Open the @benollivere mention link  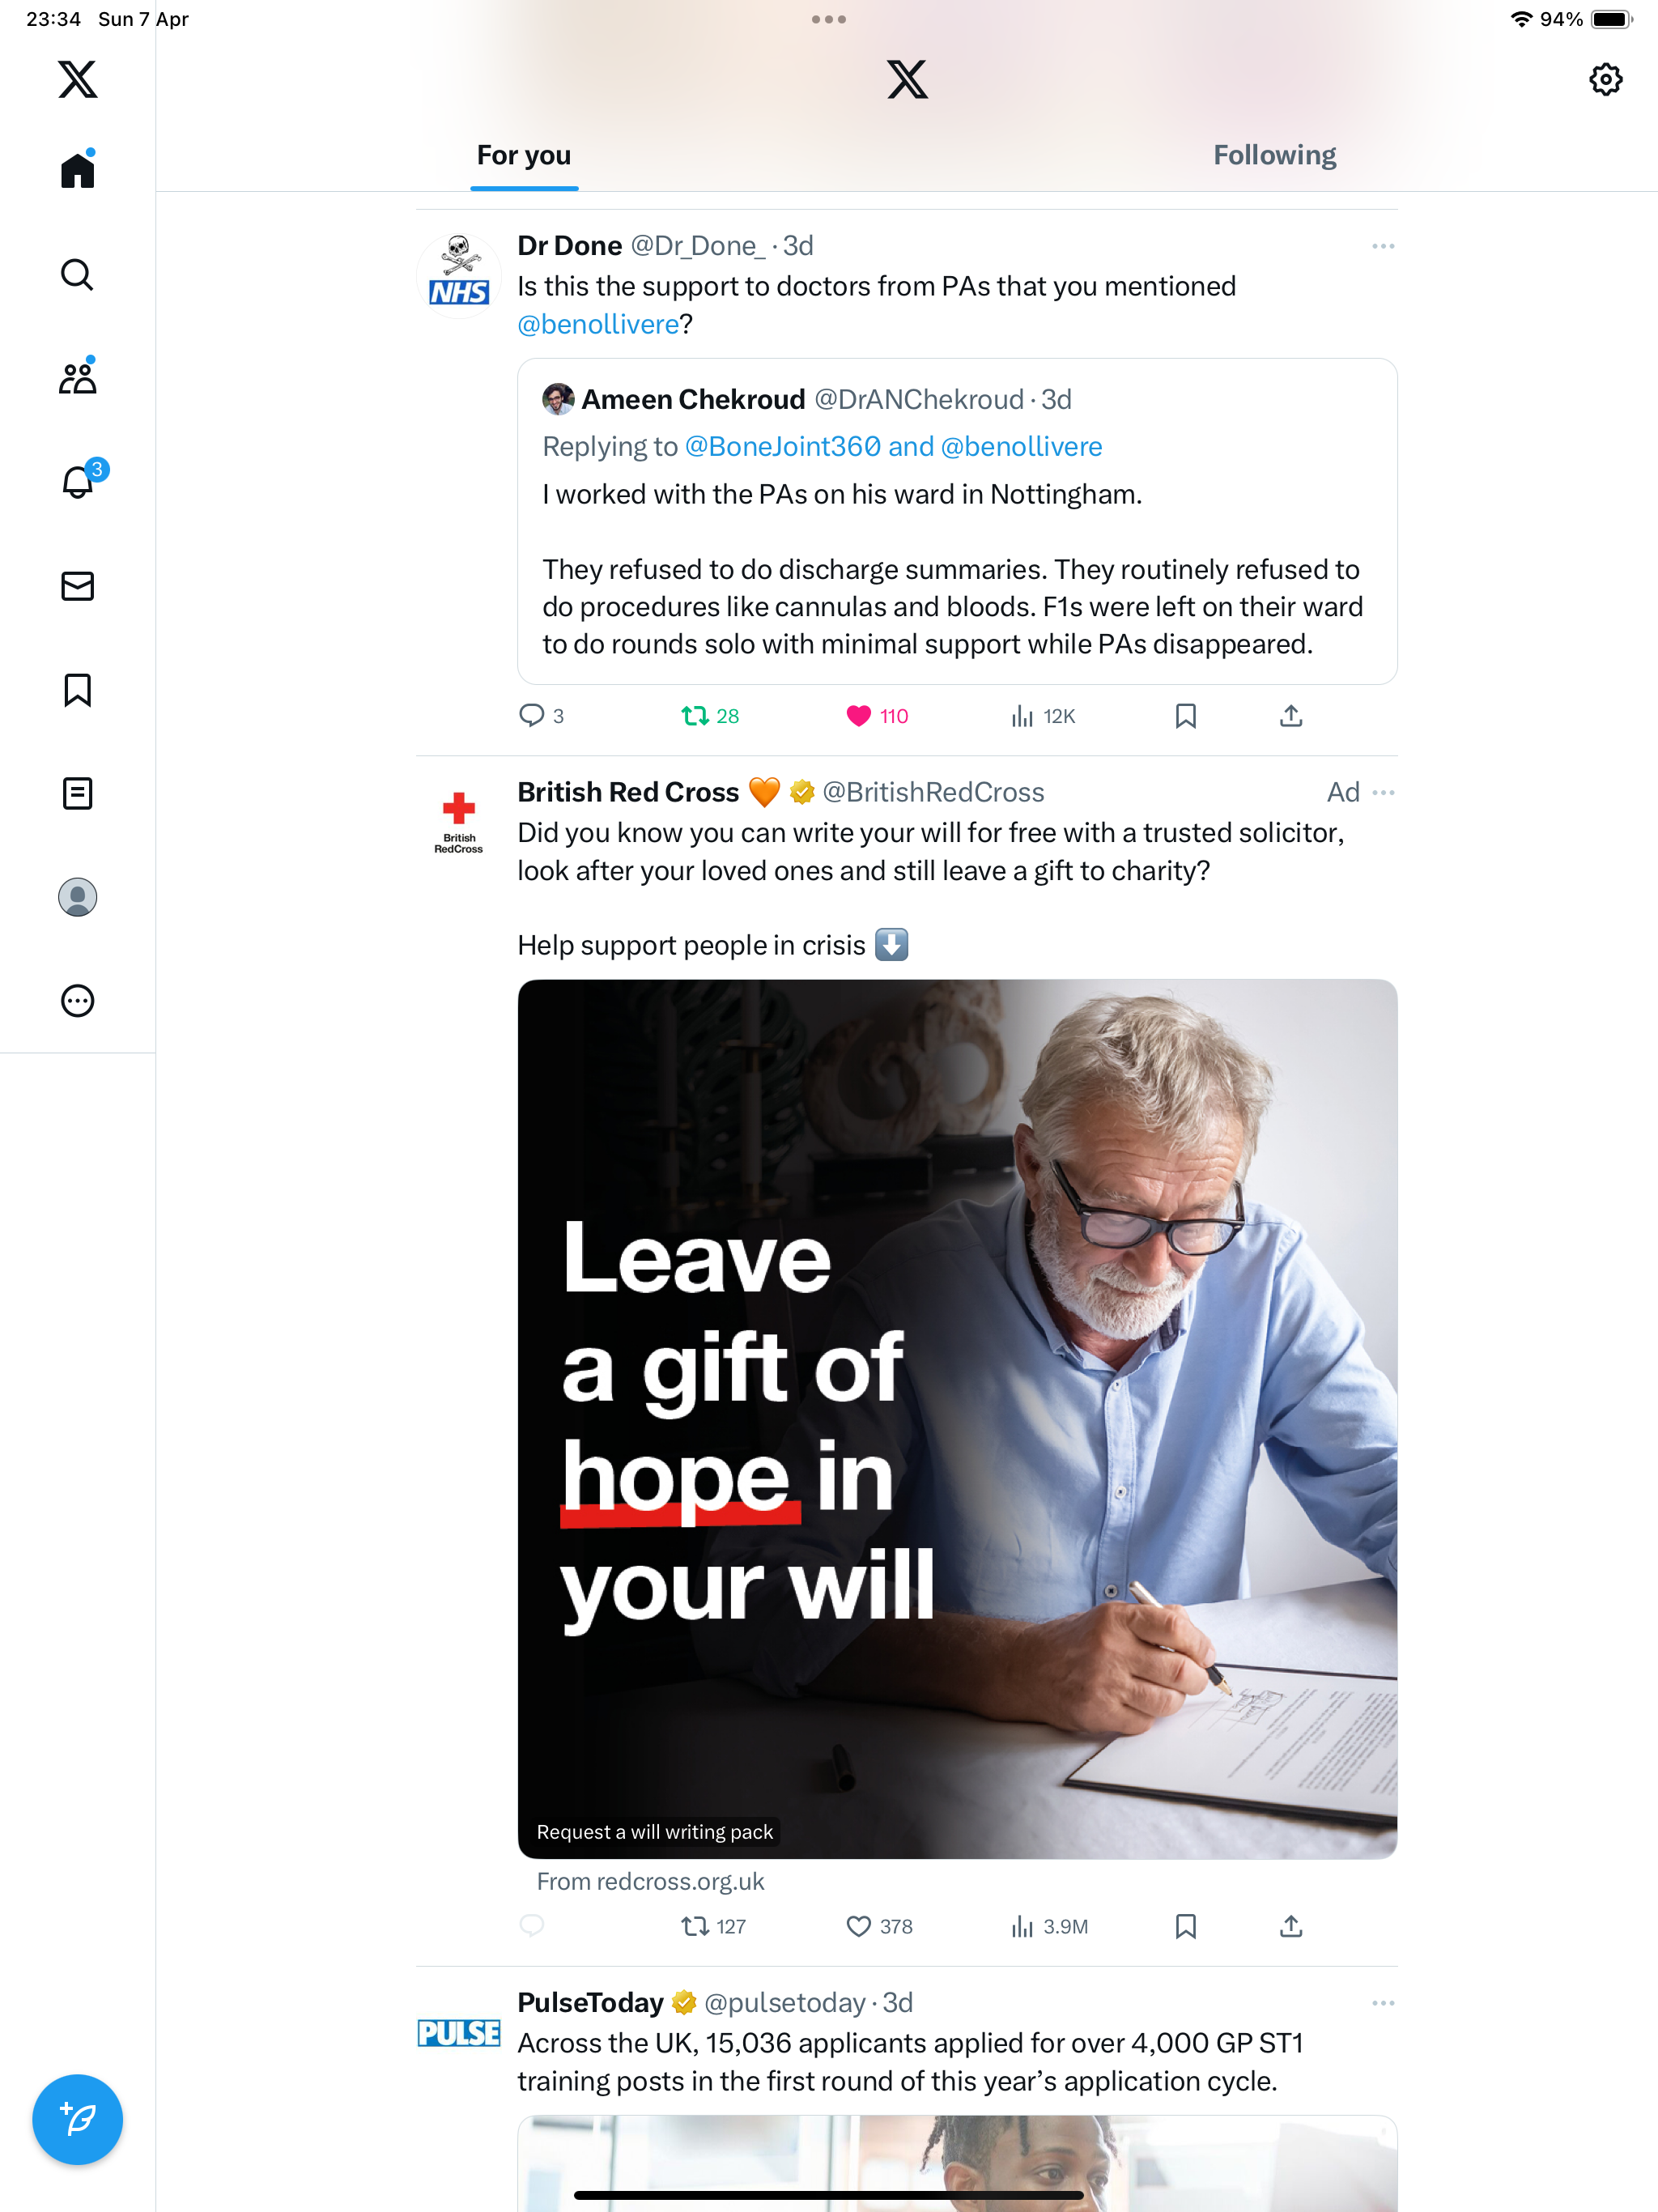click(598, 324)
